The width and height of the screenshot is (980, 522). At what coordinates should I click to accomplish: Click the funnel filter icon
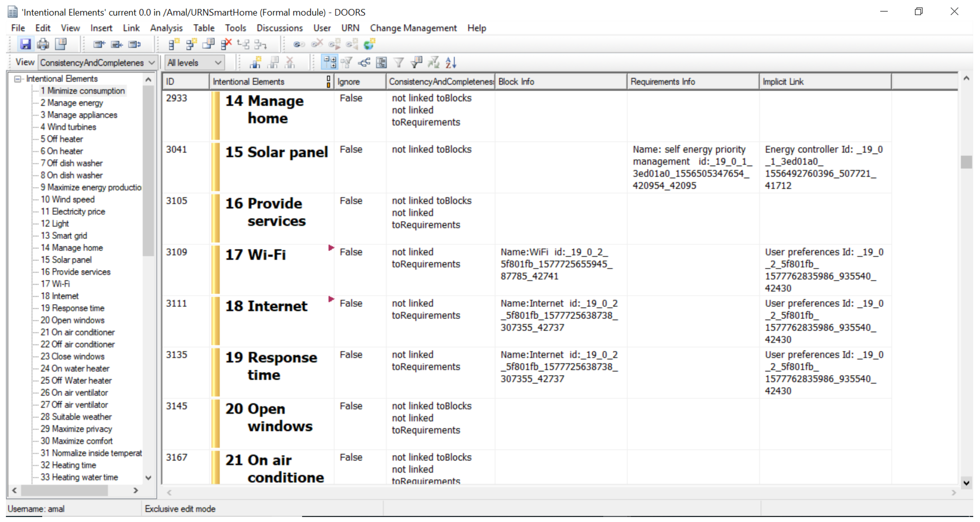(398, 62)
